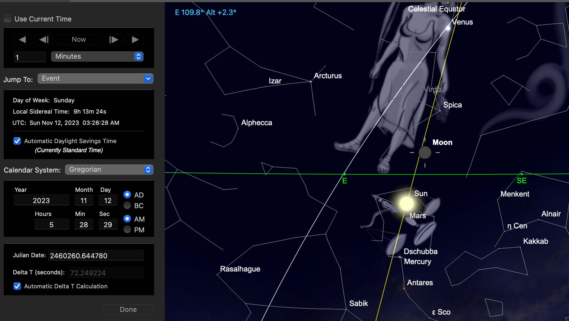Click the Julian Date field
The height and width of the screenshot is (321, 569).
click(96, 256)
